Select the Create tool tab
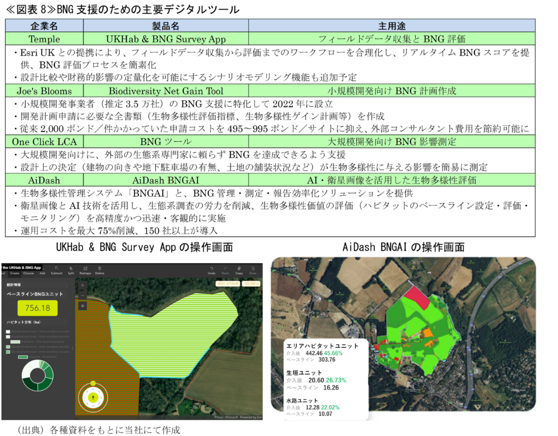Screen dimensions: 558x436 [x=15, y=274]
